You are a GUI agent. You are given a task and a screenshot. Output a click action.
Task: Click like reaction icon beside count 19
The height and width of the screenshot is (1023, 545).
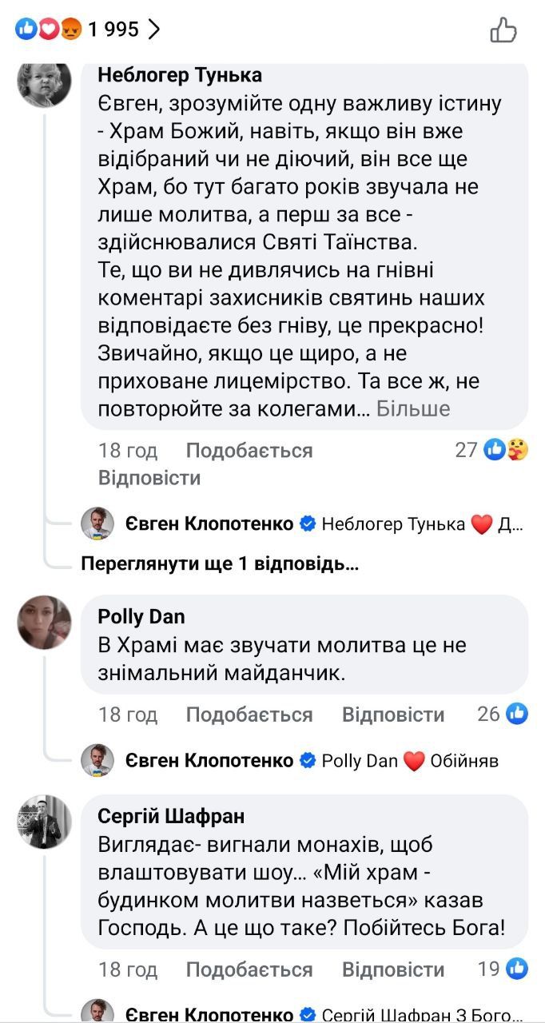[x=516, y=969]
